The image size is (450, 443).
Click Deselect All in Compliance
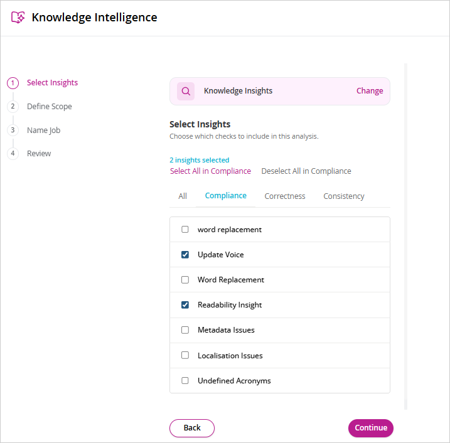click(306, 171)
